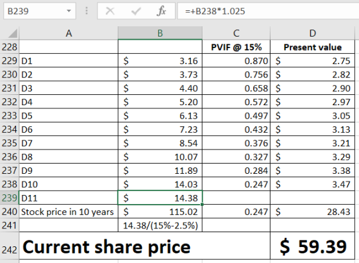The width and height of the screenshot is (359, 263).
Task: Select column A header
Action: [x=69, y=33]
